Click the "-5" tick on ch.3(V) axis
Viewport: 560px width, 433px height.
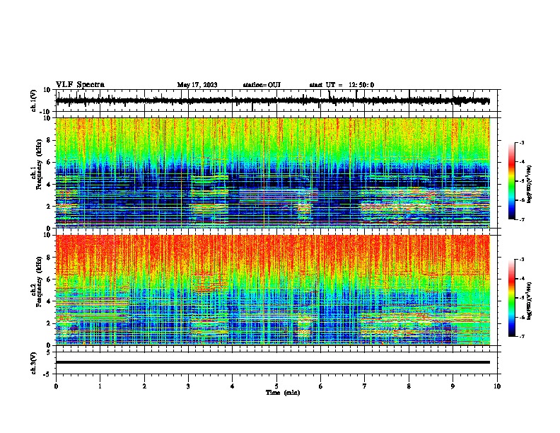coord(47,374)
